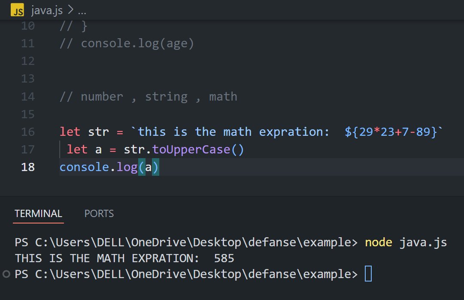Click line number 11 in the gutter
Image resolution: width=464 pixels, height=300 pixels.
coord(28,43)
